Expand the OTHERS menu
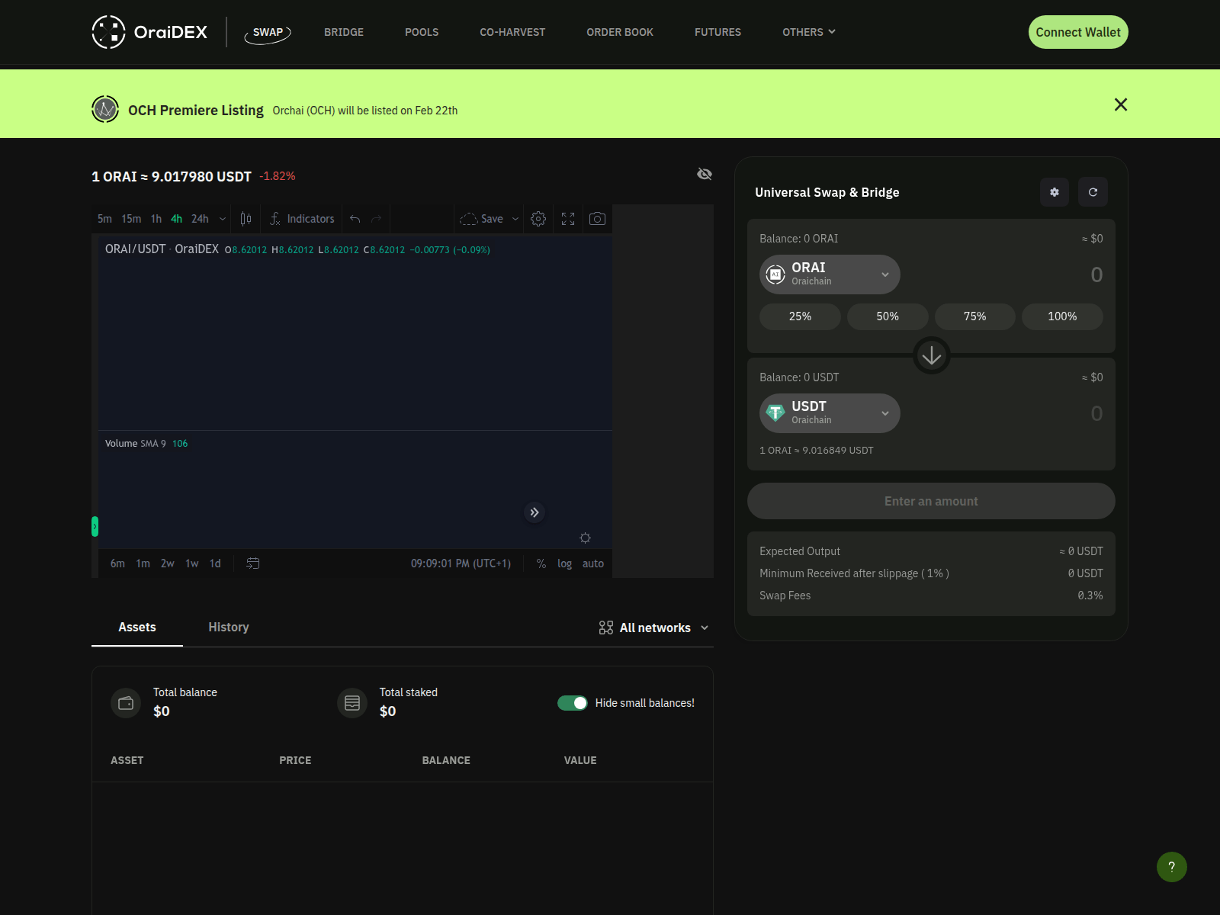This screenshot has width=1220, height=915. (x=808, y=32)
